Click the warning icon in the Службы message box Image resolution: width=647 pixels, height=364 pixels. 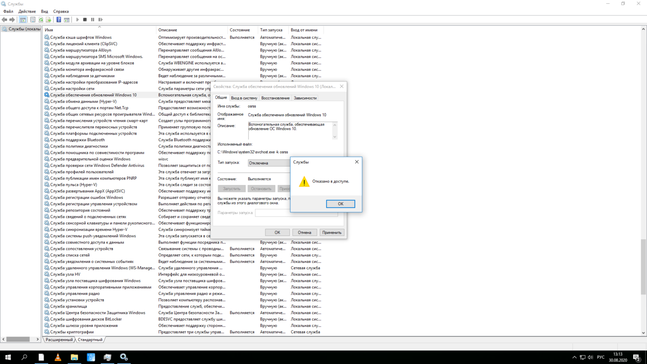click(x=304, y=182)
